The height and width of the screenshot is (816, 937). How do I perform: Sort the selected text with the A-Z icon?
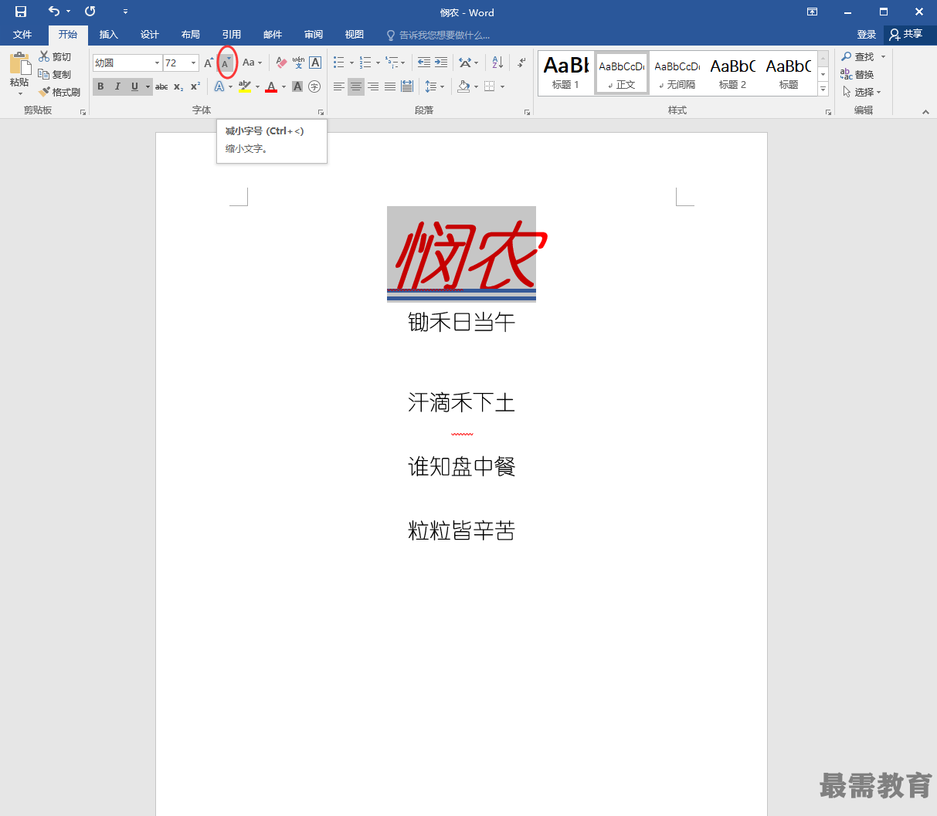pyautogui.click(x=497, y=63)
